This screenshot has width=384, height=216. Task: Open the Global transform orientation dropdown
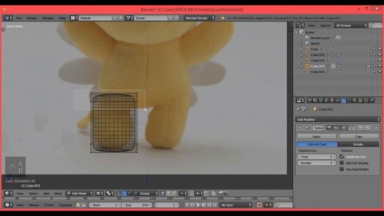click(149, 193)
